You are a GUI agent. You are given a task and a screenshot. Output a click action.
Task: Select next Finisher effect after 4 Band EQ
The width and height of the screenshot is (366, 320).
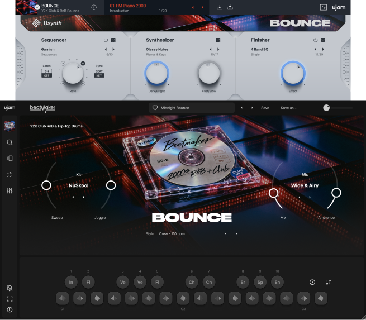click(x=323, y=49)
